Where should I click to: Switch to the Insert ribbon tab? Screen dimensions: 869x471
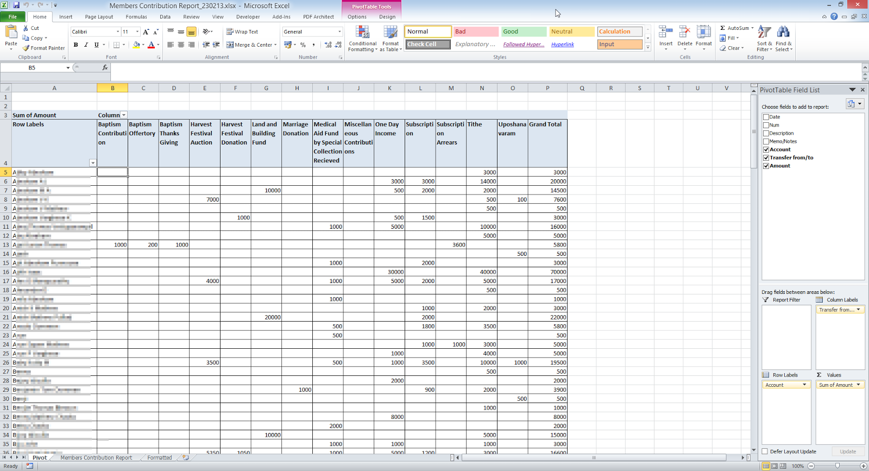(x=66, y=17)
